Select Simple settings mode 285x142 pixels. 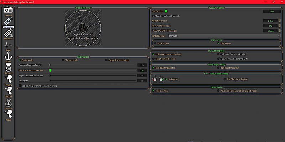pos(154,91)
